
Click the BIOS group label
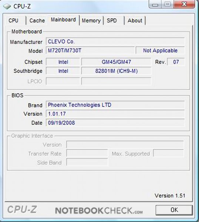point(17,95)
